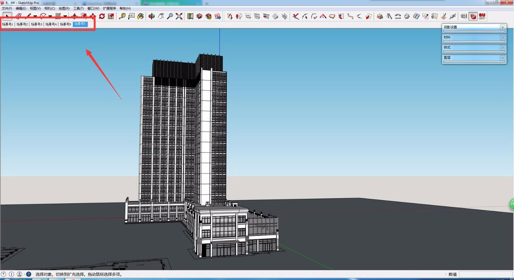Click the Zoom magnifier tool
The height and width of the screenshot is (280, 514).
tap(170, 16)
